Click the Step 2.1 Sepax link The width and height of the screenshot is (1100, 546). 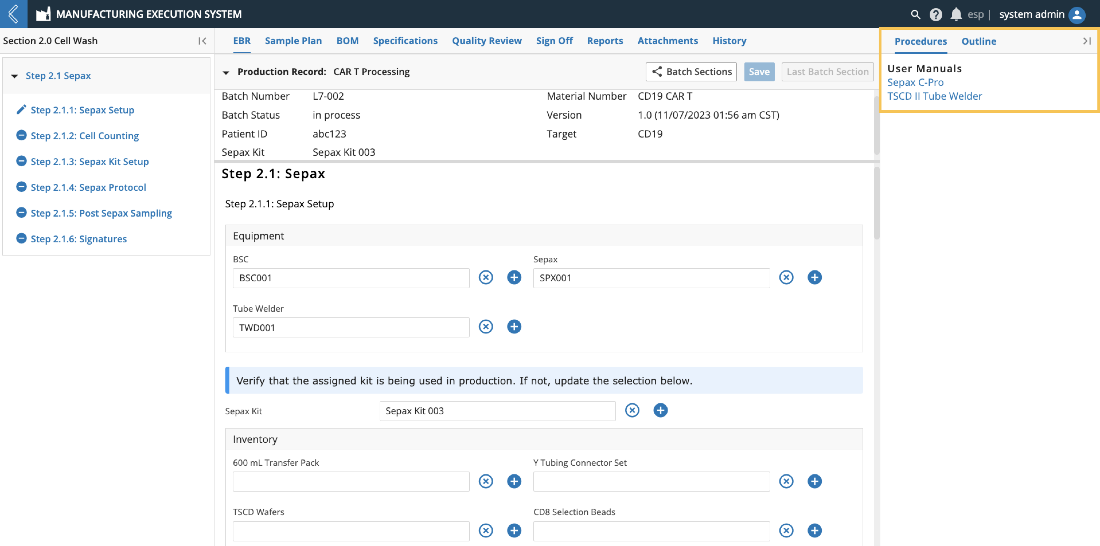click(58, 76)
